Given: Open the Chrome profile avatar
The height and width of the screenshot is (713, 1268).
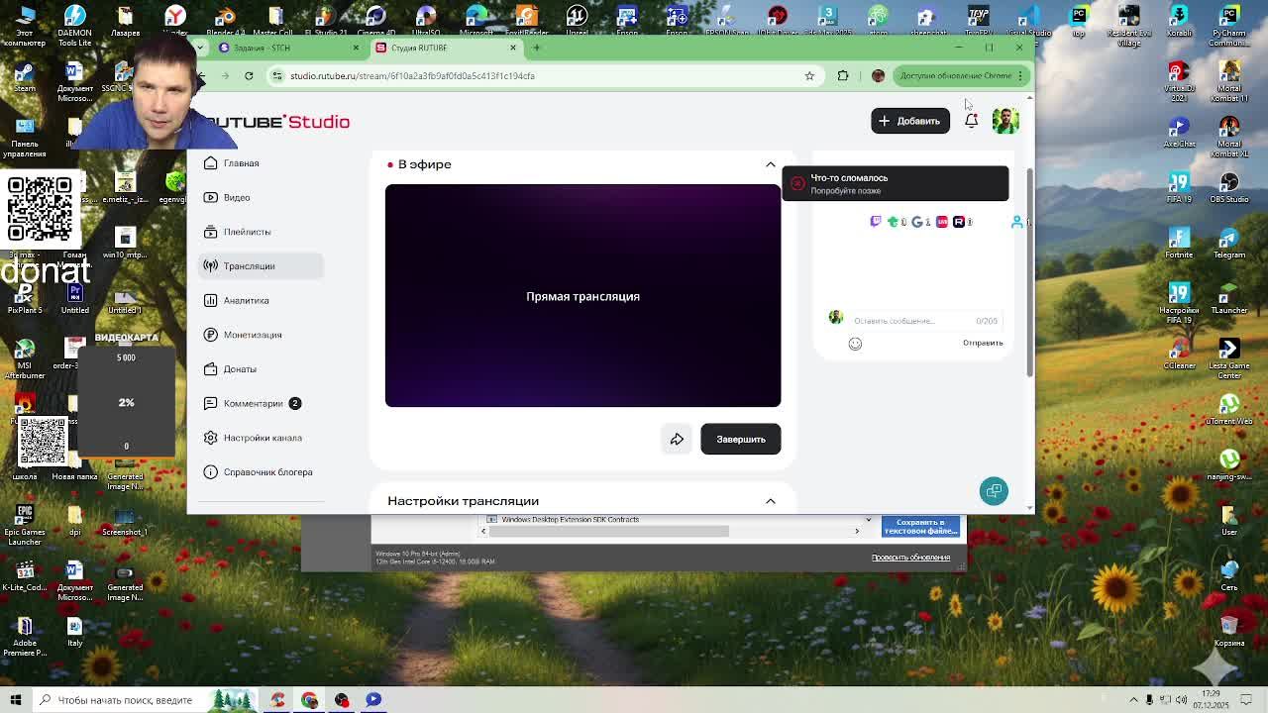Looking at the screenshot, I should (x=878, y=75).
